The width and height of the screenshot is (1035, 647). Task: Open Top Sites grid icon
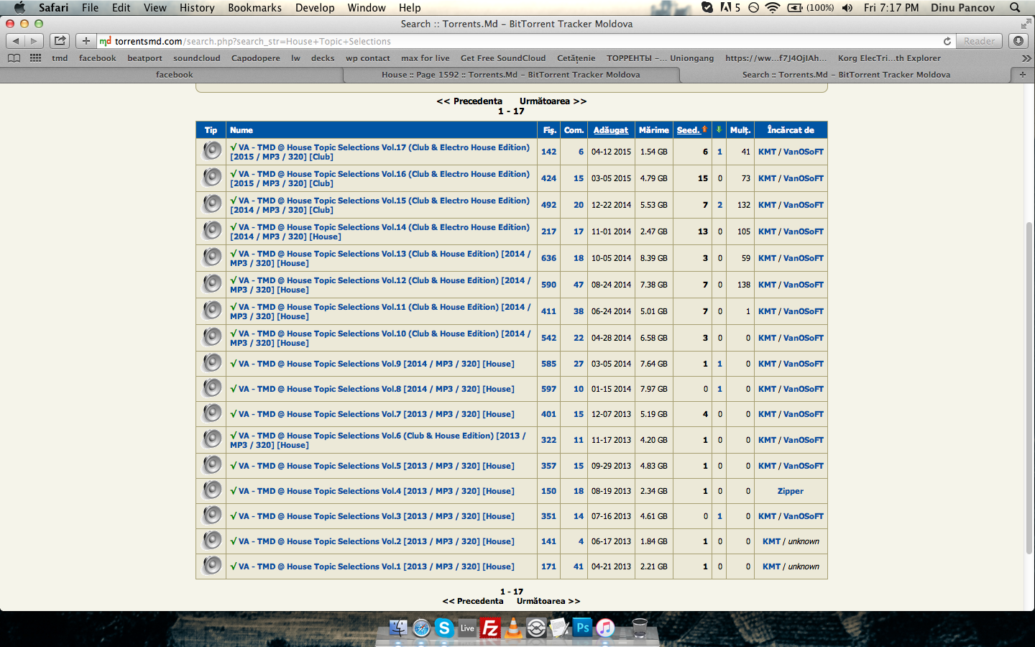pos(35,58)
